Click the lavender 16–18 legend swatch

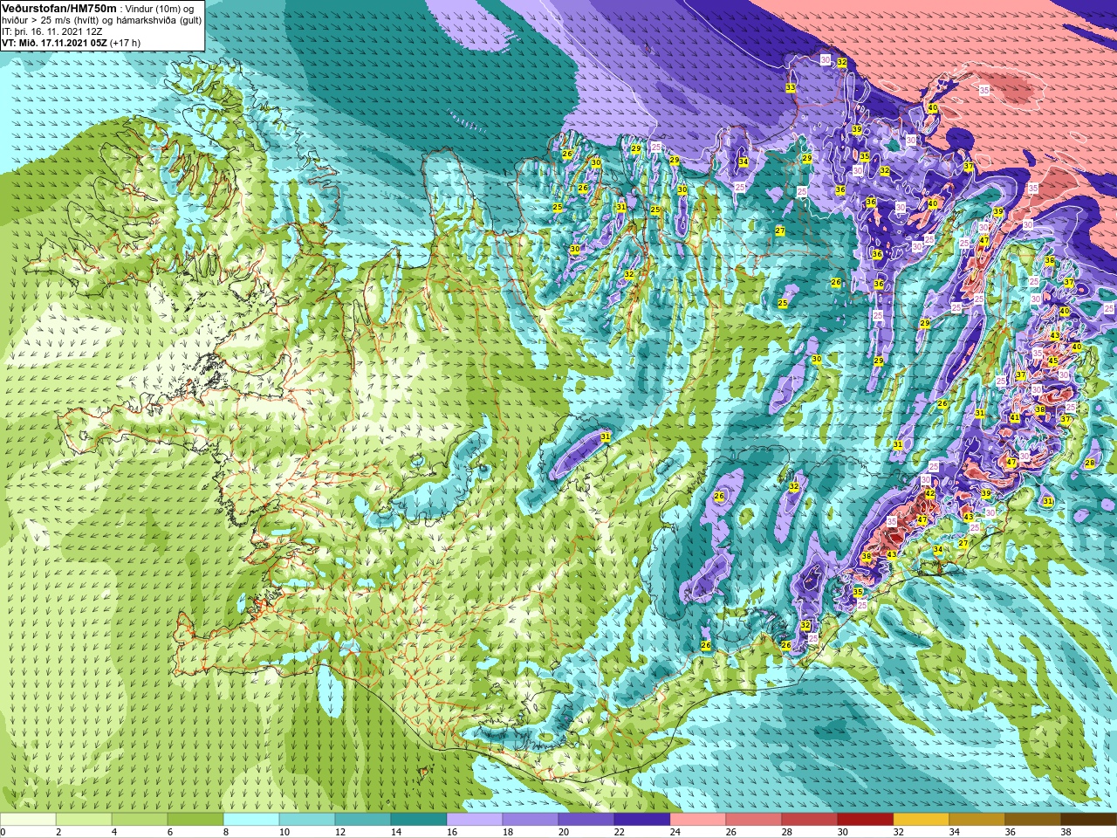475,820
